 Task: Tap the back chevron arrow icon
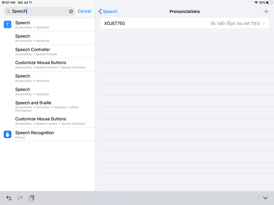coord(100,11)
